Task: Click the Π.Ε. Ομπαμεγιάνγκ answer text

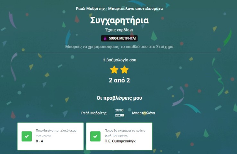Action: pyautogui.click(x=120, y=141)
